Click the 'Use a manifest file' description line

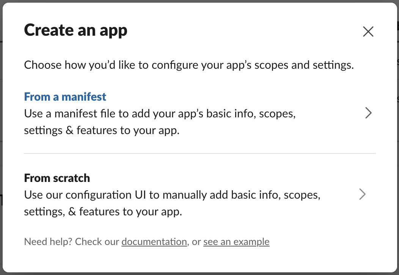(159, 114)
